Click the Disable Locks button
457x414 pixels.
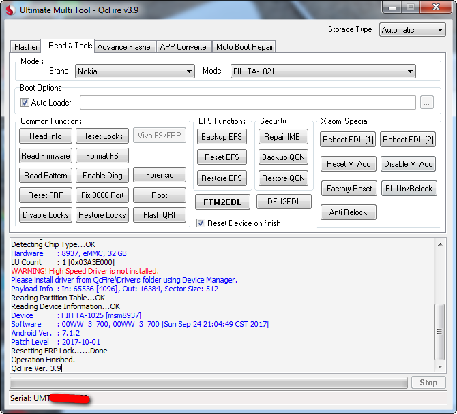click(x=46, y=214)
